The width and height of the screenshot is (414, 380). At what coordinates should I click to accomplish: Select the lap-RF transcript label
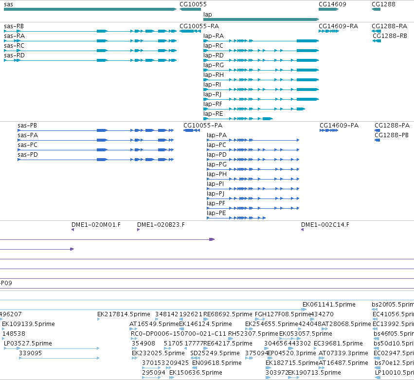pos(213,104)
